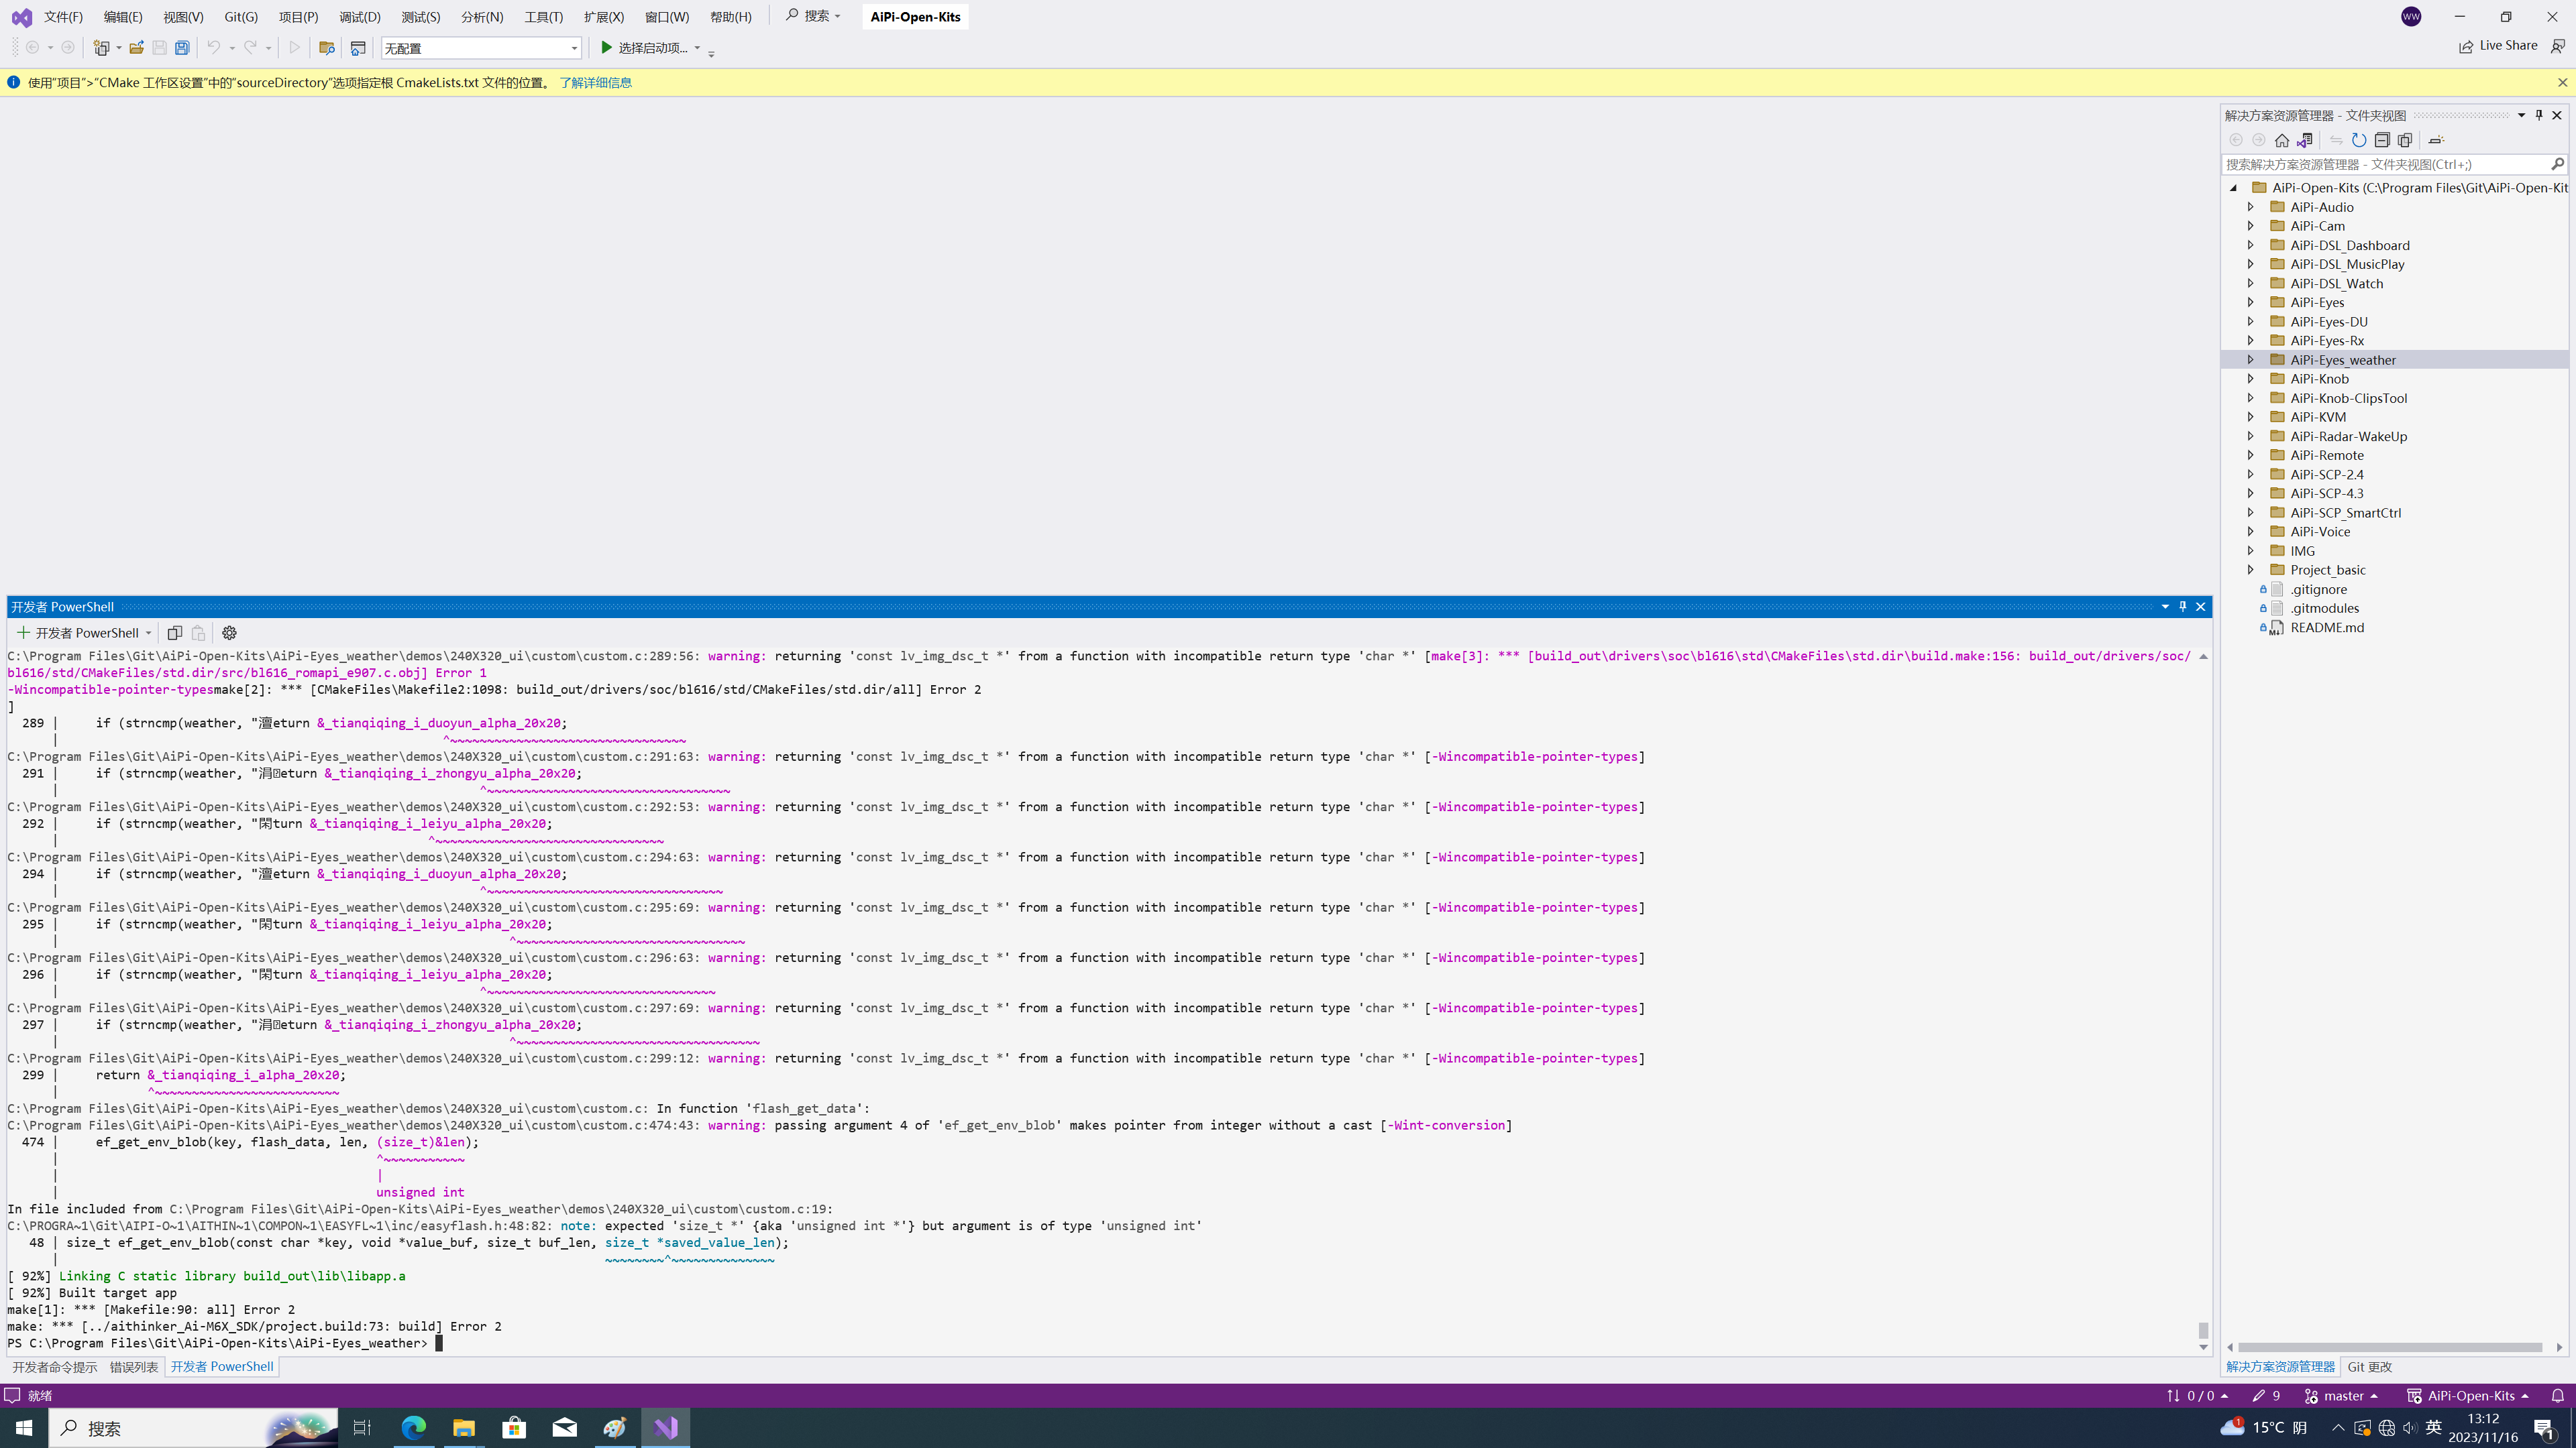Open the PowerShell panel window position dropdown
Image resolution: width=2576 pixels, height=1448 pixels.
point(2165,607)
